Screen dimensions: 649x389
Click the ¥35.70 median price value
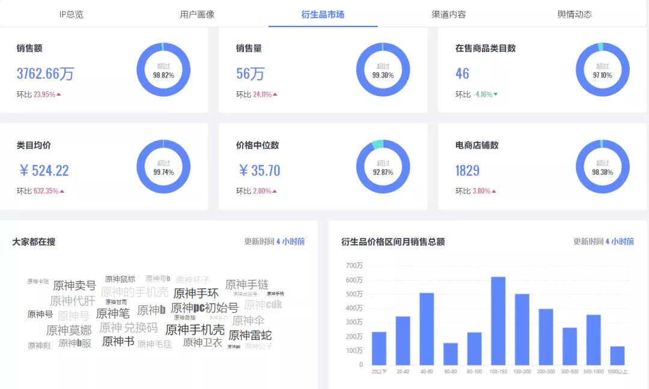click(x=260, y=170)
